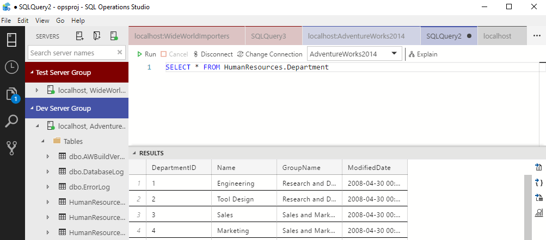The width and height of the screenshot is (546, 240).
Task: Click the chart viewer icon in results
Action: click(x=539, y=213)
